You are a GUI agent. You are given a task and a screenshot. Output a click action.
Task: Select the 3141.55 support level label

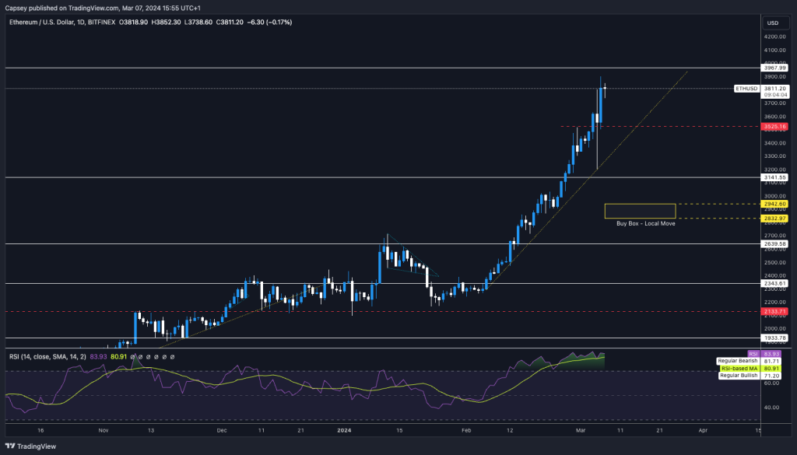tap(773, 177)
